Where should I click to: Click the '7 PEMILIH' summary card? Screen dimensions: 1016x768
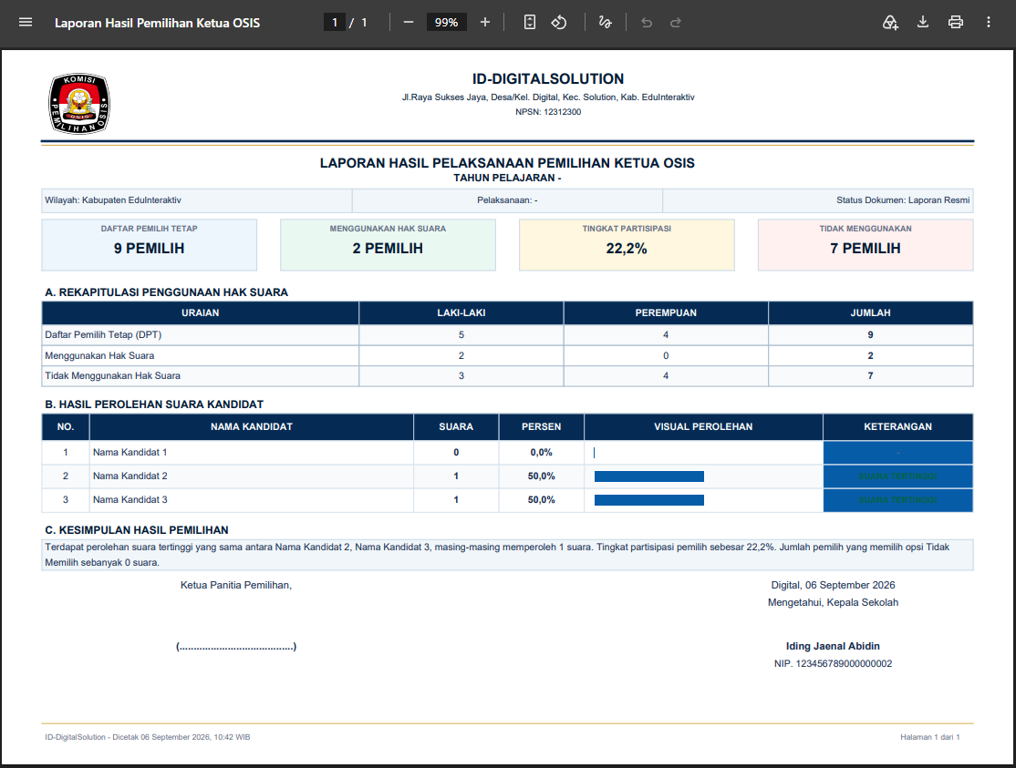click(x=866, y=244)
